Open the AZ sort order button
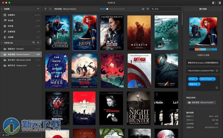Image resolution: width=223 pixels, height=138 pixels. coord(143,9)
